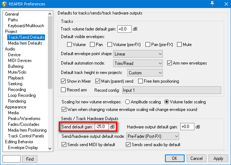Image resolution: width=231 pixels, height=165 pixels.
Task: Confirm settings with OK button
Action: coord(175,158)
